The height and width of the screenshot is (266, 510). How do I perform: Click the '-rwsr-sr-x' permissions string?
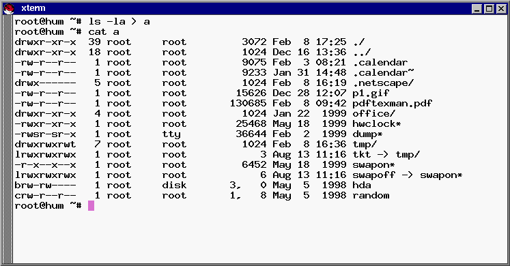tap(46, 134)
